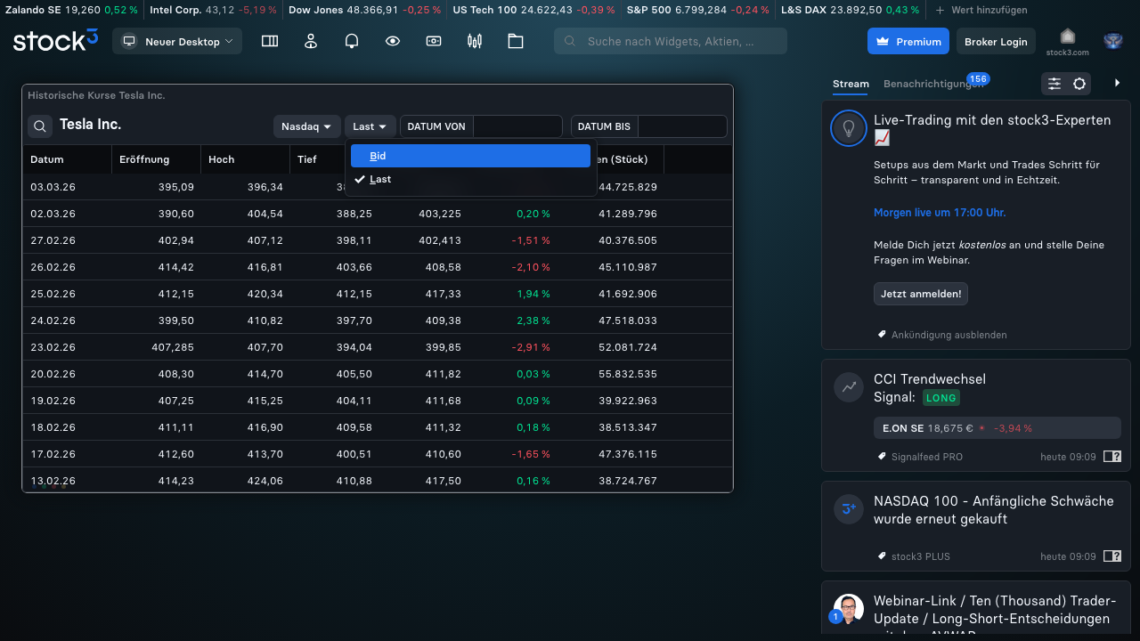Click the DATUM VON date field
Screen dimensions: 1140x641
coord(517,126)
